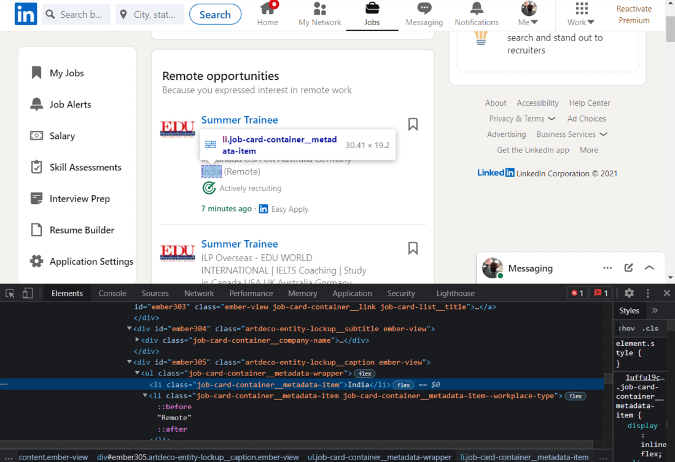Click the Help Center footer link
Screen dimensions: 675x462
590,103
